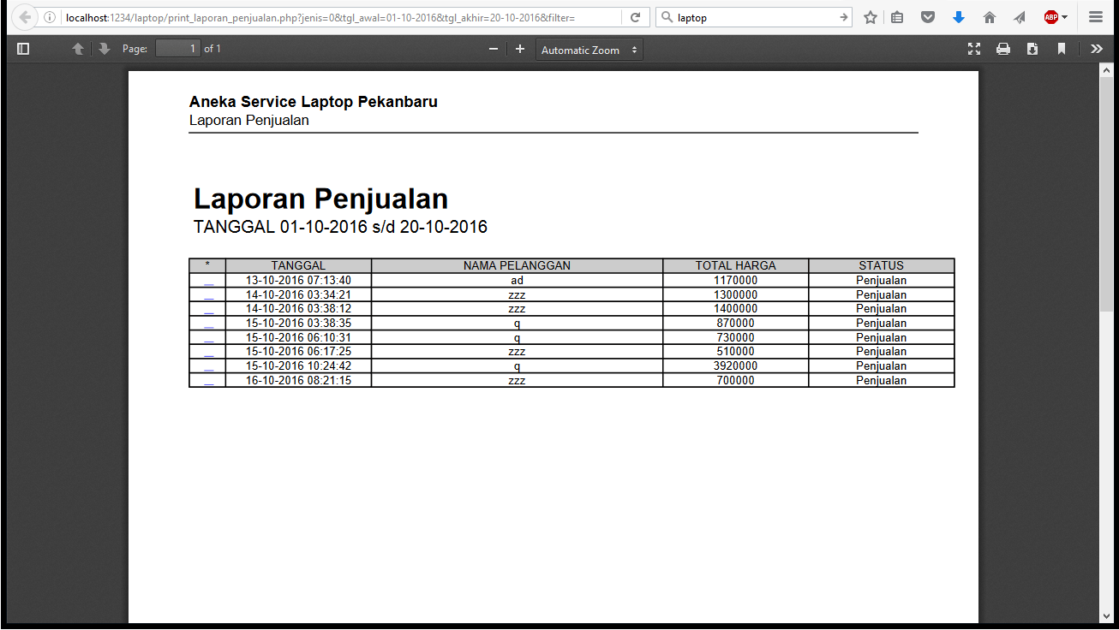The height and width of the screenshot is (630, 1119).
Task: Download the PDF file
Action: coord(1032,49)
